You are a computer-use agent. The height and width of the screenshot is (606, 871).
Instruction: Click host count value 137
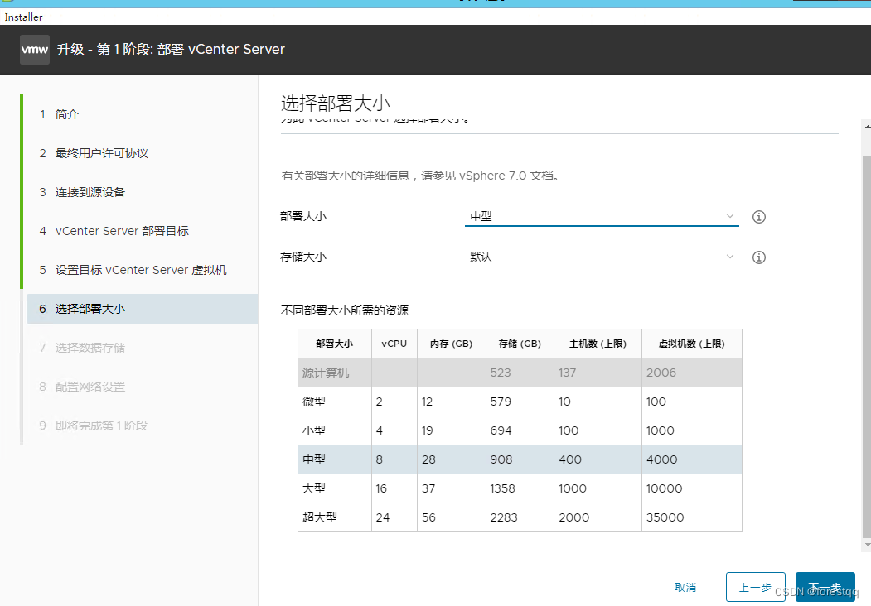click(567, 373)
